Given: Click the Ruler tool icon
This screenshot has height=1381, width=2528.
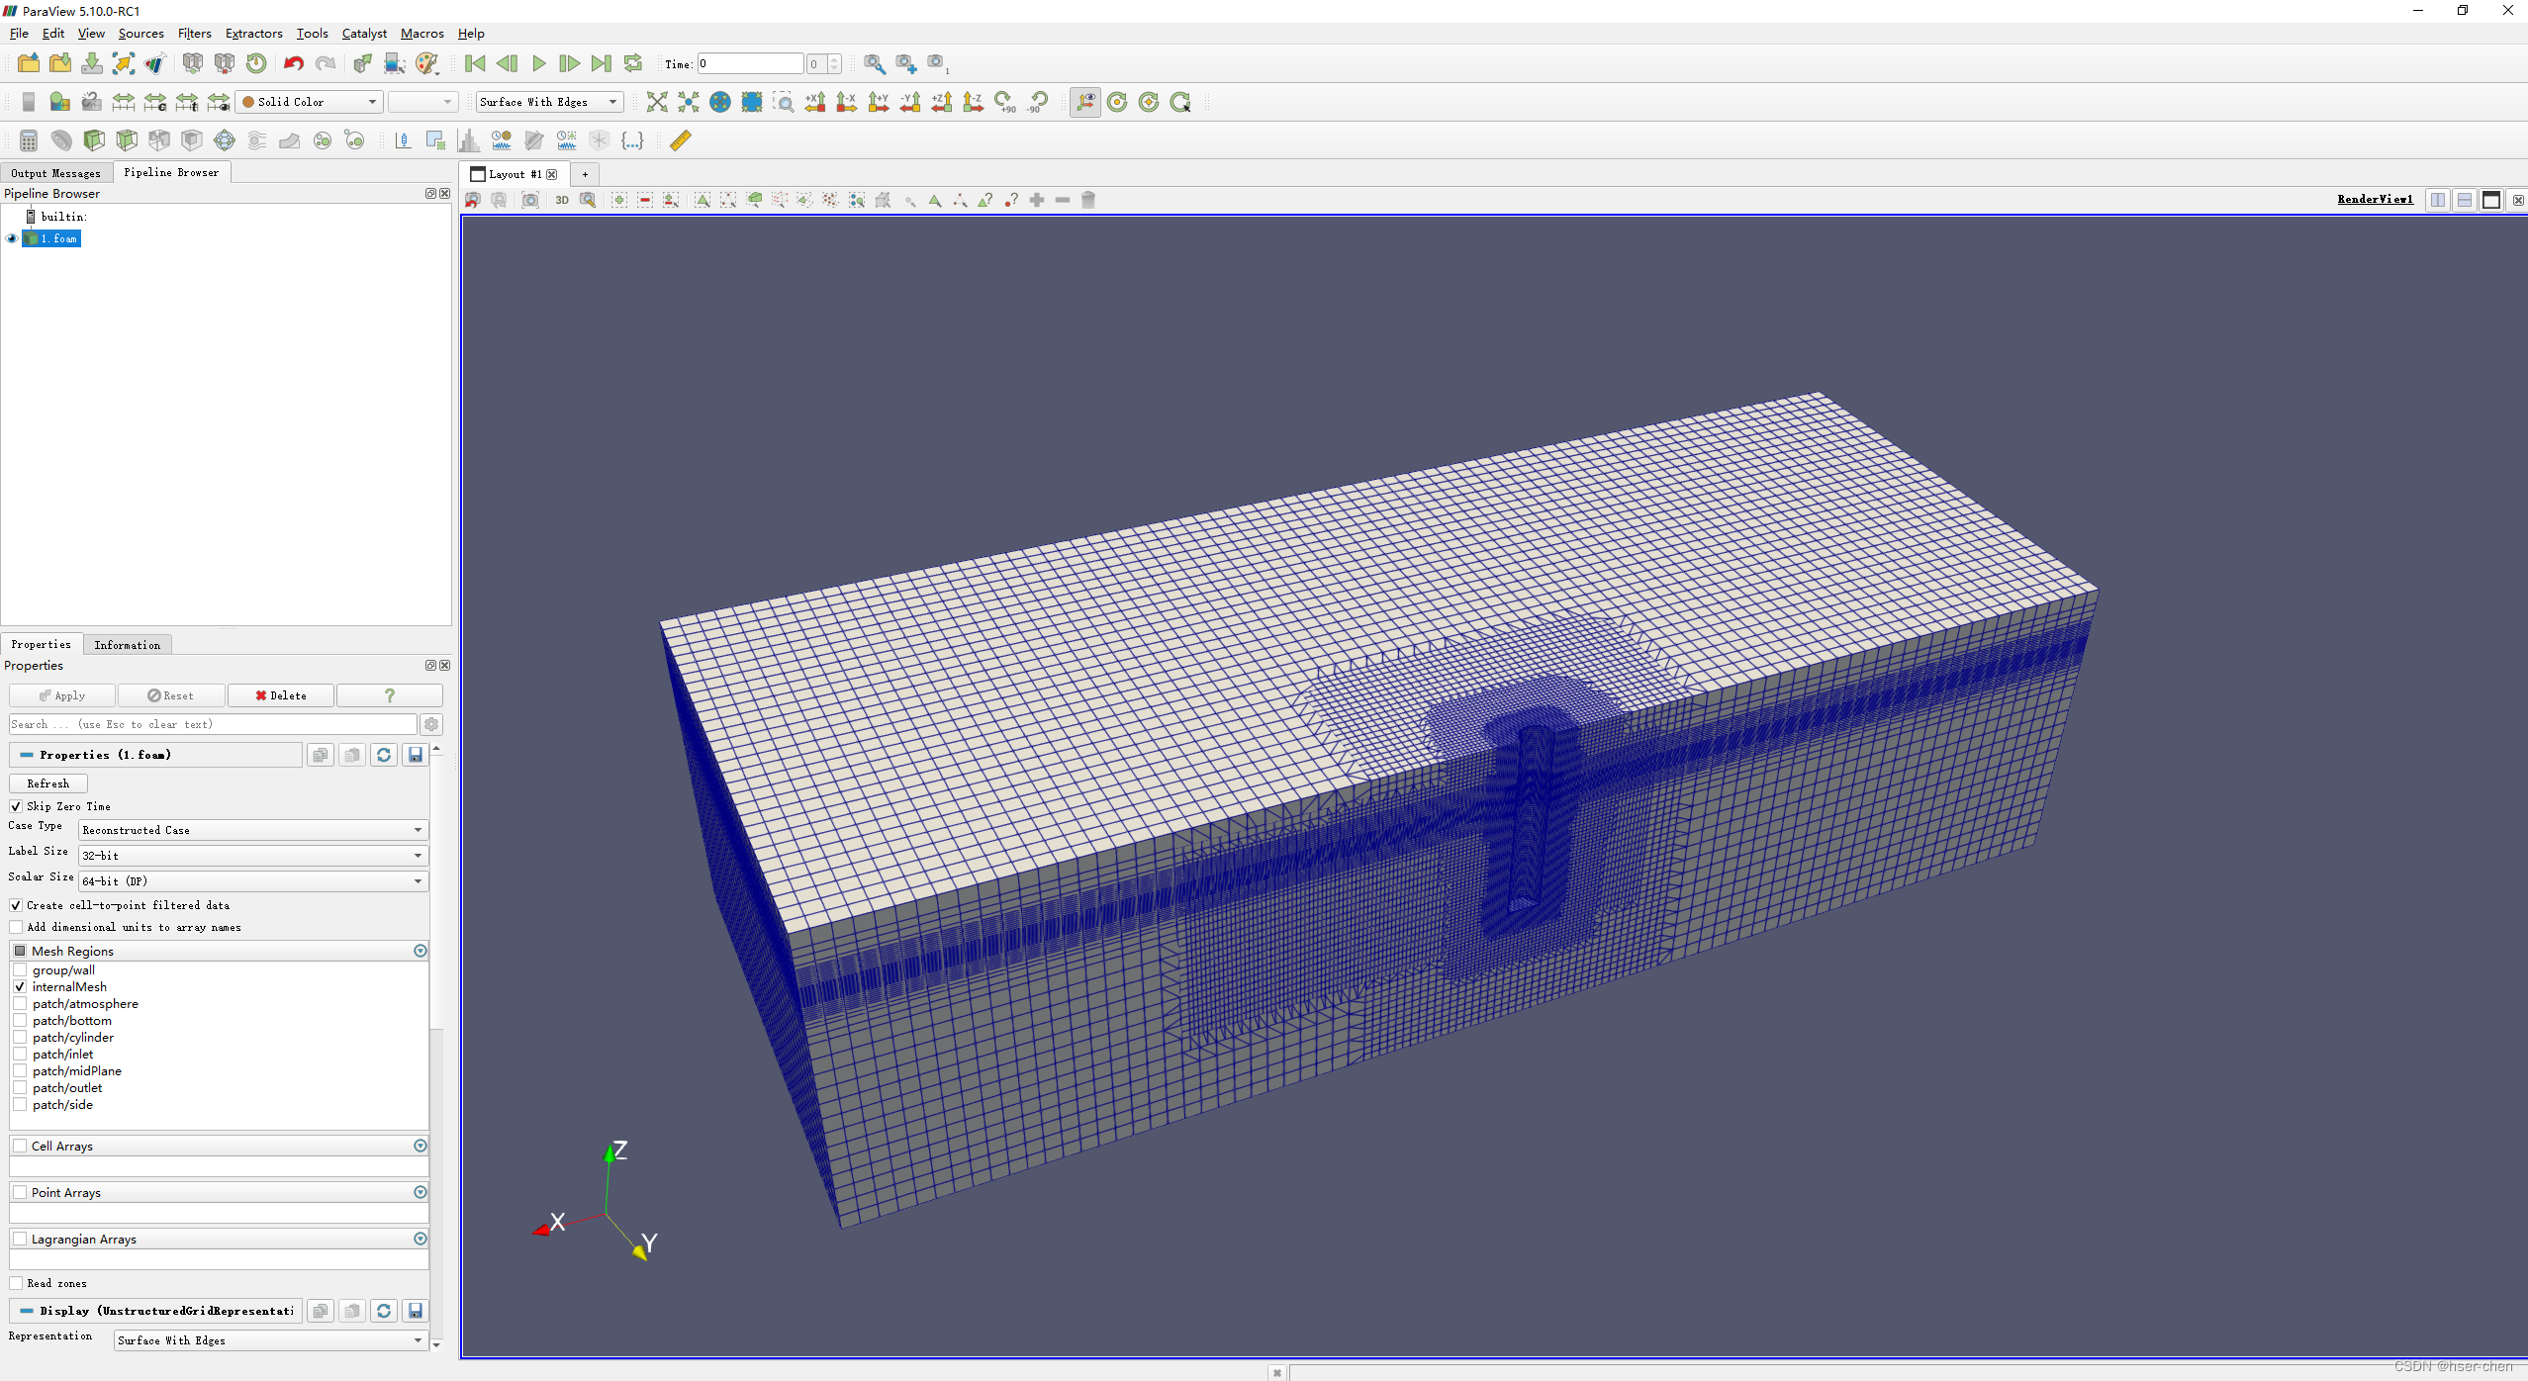Looking at the screenshot, I should click(x=681, y=140).
